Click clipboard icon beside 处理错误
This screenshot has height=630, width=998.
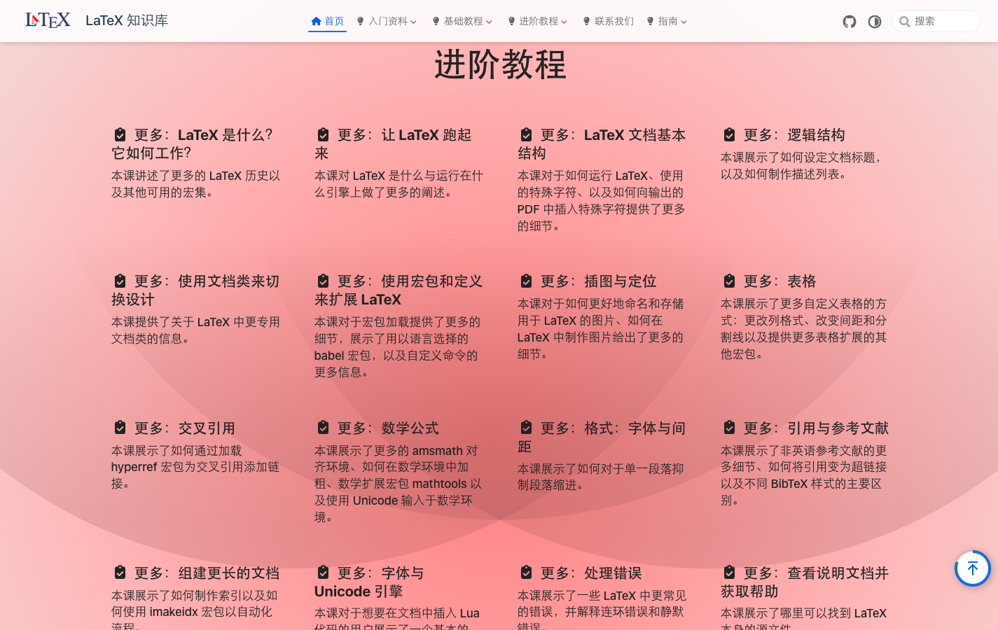click(526, 573)
